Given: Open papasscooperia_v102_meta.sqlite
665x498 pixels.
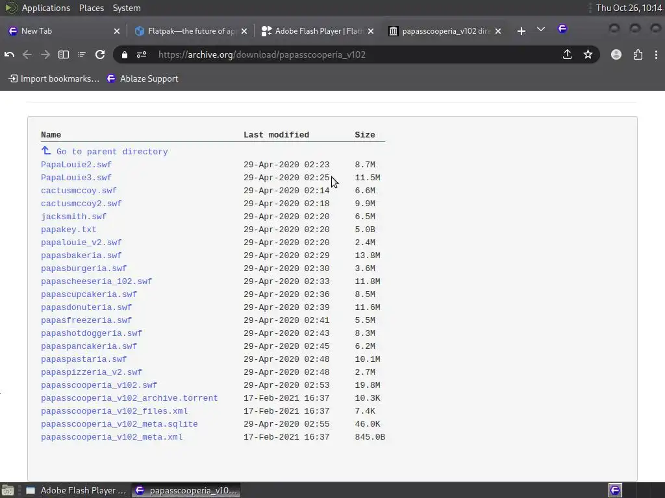Looking at the screenshot, I should tap(119, 424).
